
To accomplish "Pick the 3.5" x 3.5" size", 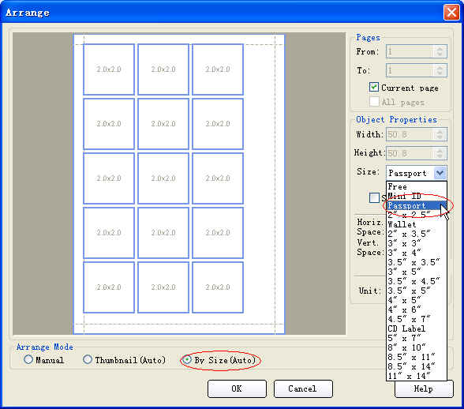I will pos(417,262).
